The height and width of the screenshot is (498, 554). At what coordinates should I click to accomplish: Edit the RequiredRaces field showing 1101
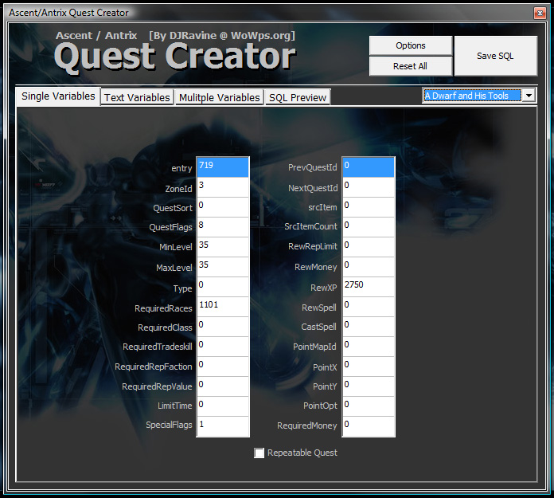point(223,307)
